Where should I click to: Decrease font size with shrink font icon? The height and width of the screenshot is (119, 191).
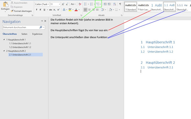[67, 4]
